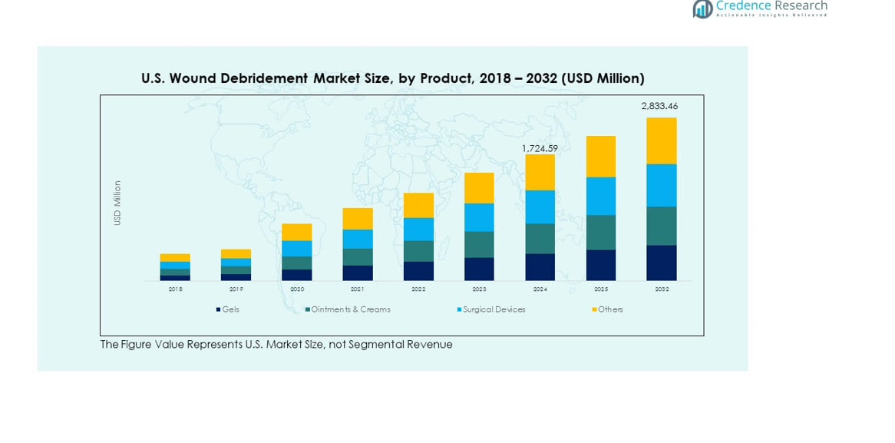Click the 2018 stacked bar
The width and height of the screenshot is (895, 443).
175,267
